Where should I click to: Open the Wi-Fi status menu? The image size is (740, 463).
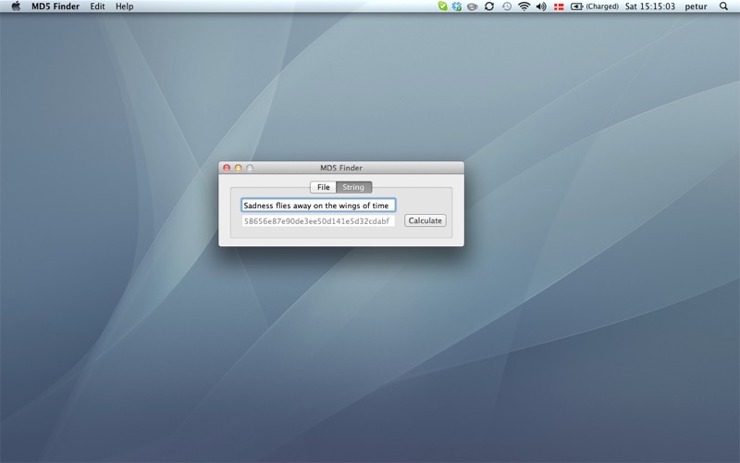pos(524,6)
